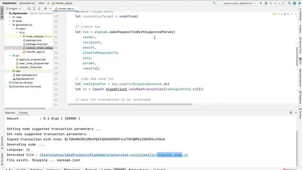Click the locate target icon in Project panel
Image resolution: width=302 pixels, height=170 pixels.
coord(29,8)
